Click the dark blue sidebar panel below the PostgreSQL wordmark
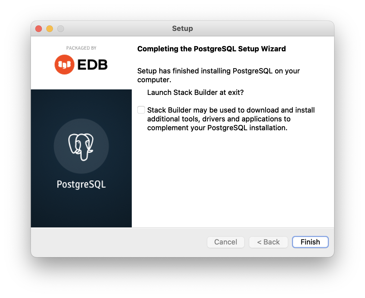The image size is (365, 298). pos(81,210)
